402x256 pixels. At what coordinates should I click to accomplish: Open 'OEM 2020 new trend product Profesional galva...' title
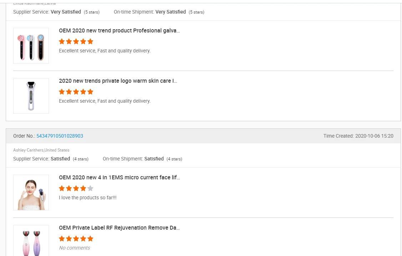tap(119, 31)
